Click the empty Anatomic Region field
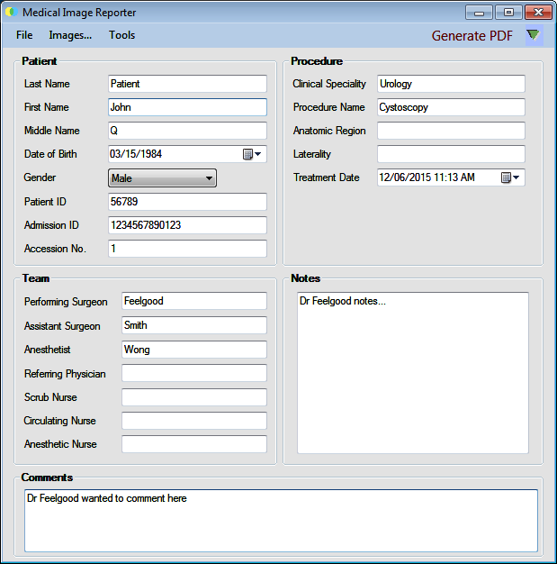The width and height of the screenshot is (557, 564). [451, 131]
